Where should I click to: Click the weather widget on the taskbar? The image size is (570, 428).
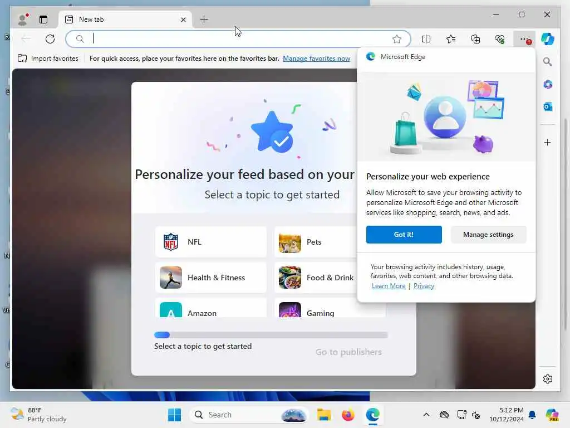(38, 415)
